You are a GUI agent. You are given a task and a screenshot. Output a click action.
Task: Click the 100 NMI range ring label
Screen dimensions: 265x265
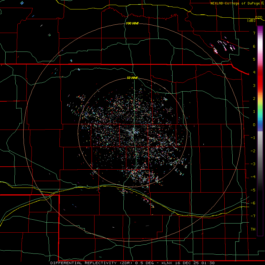click(x=132, y=23)
